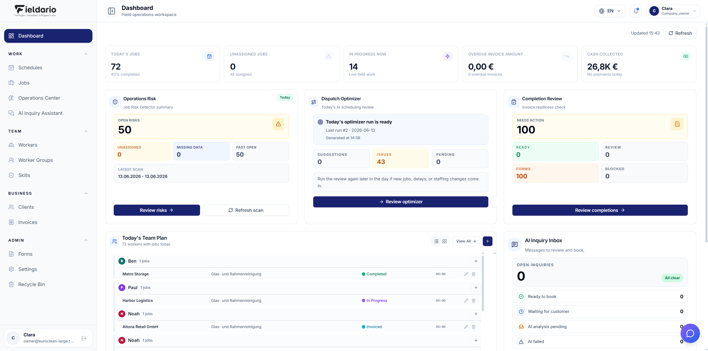
Task: Add a job for first Noah row
Action: 476,314
